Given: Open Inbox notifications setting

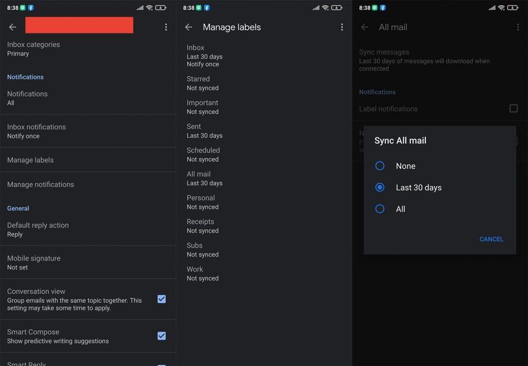Looking at the screenshot, I should pyautogui.click(x=36, y=131).
